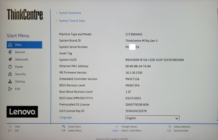Screen dimensions: 218x140
Task: Click F1 Help at the bottom bar
Action: [15, 127]
